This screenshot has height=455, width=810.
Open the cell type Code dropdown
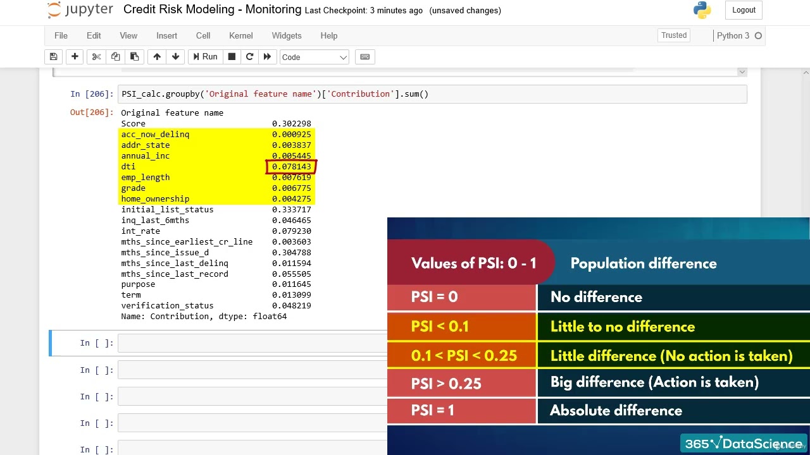click(315, 57)
